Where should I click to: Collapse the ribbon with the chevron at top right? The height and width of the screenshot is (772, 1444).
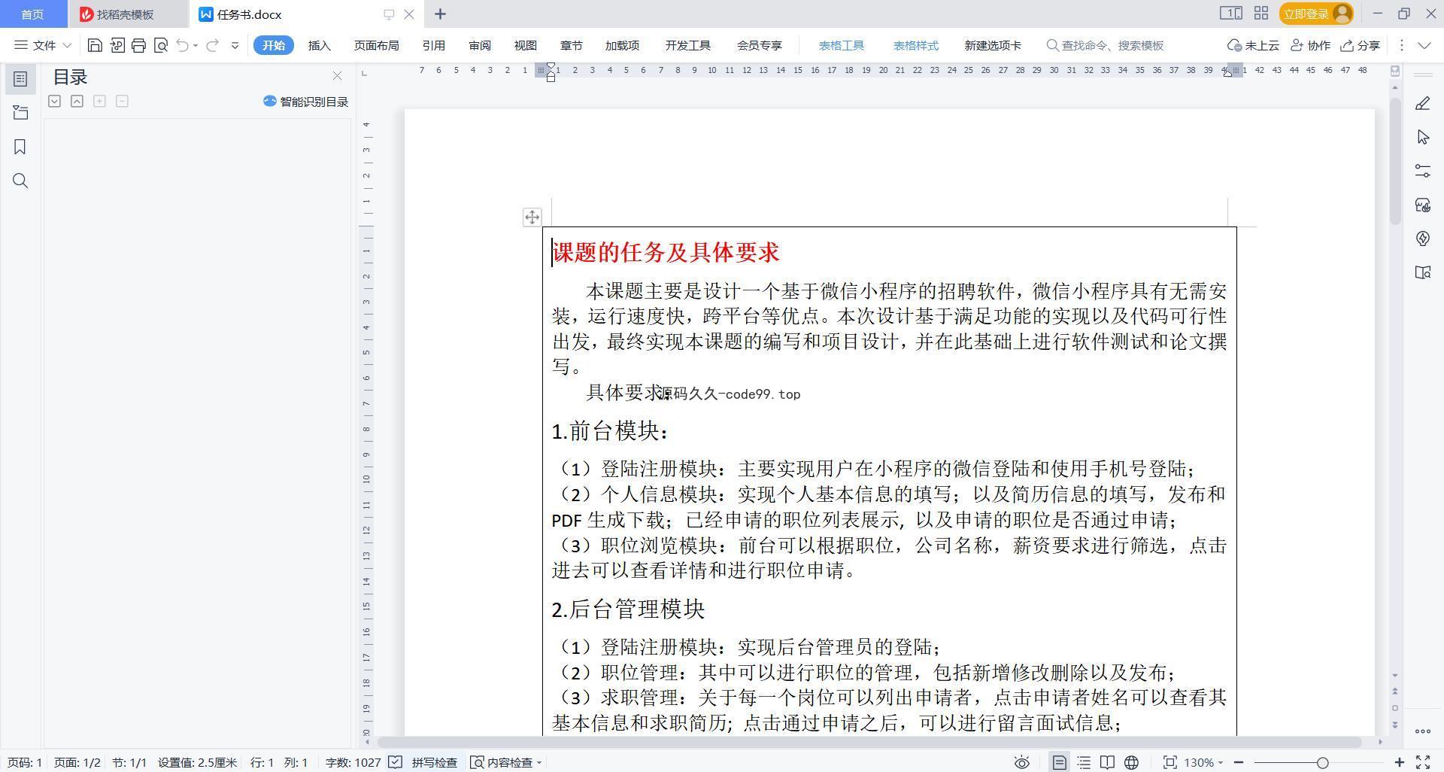click(1424, 45)
